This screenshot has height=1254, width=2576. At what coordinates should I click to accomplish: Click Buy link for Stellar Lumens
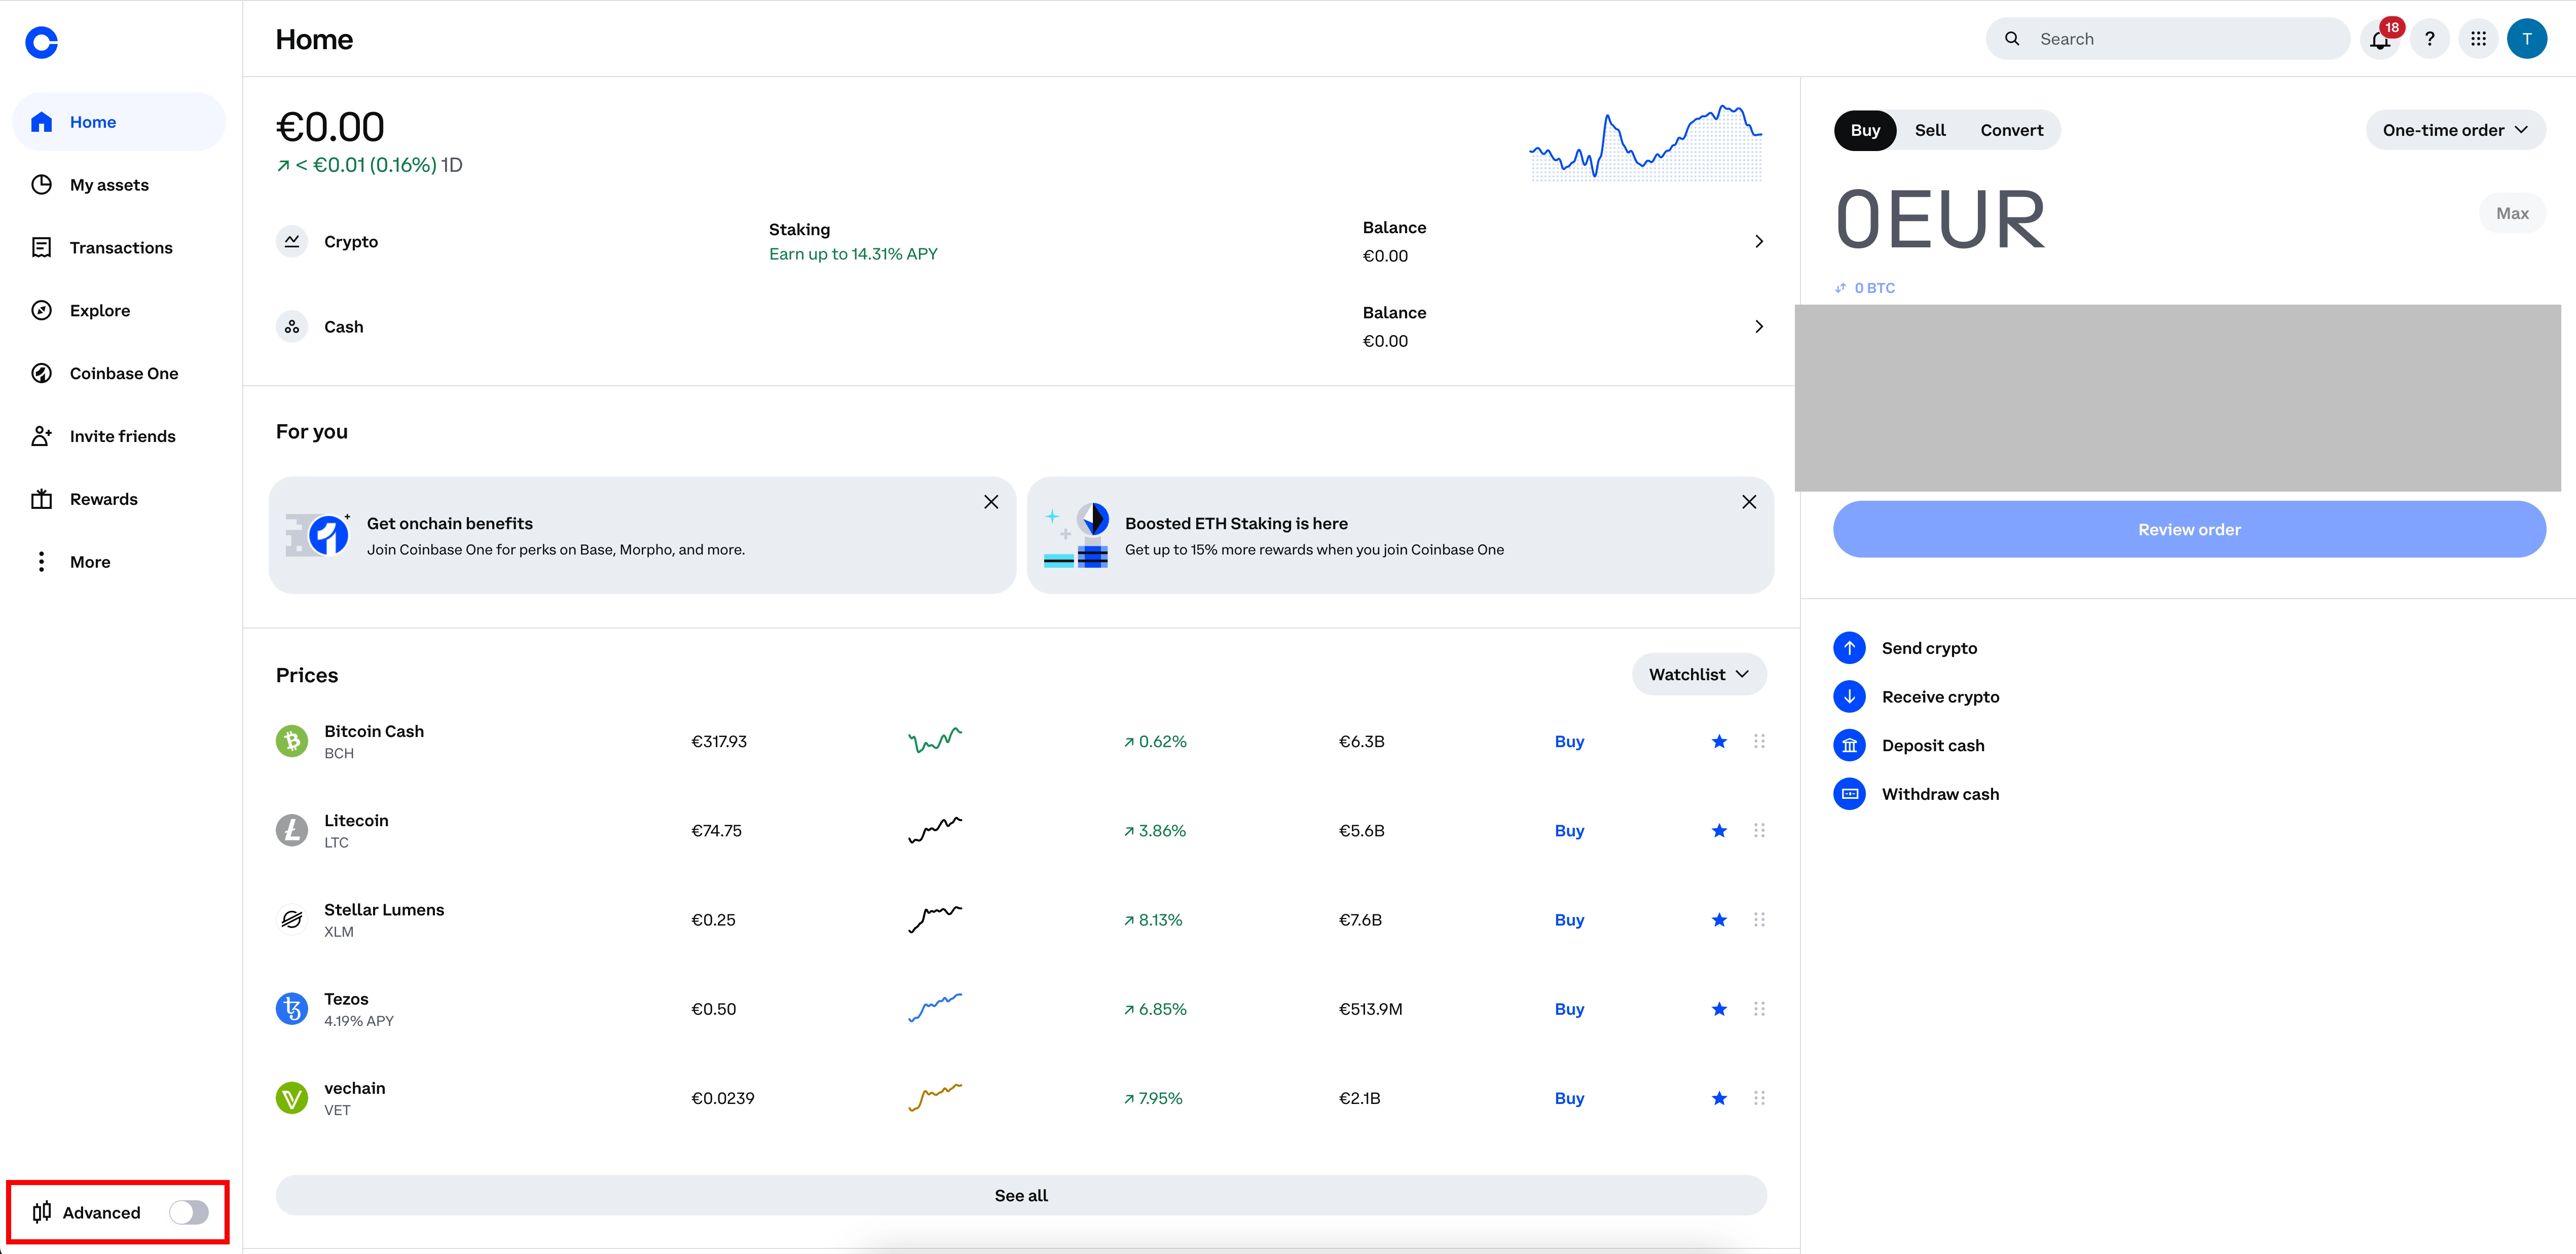[1569, 920]
